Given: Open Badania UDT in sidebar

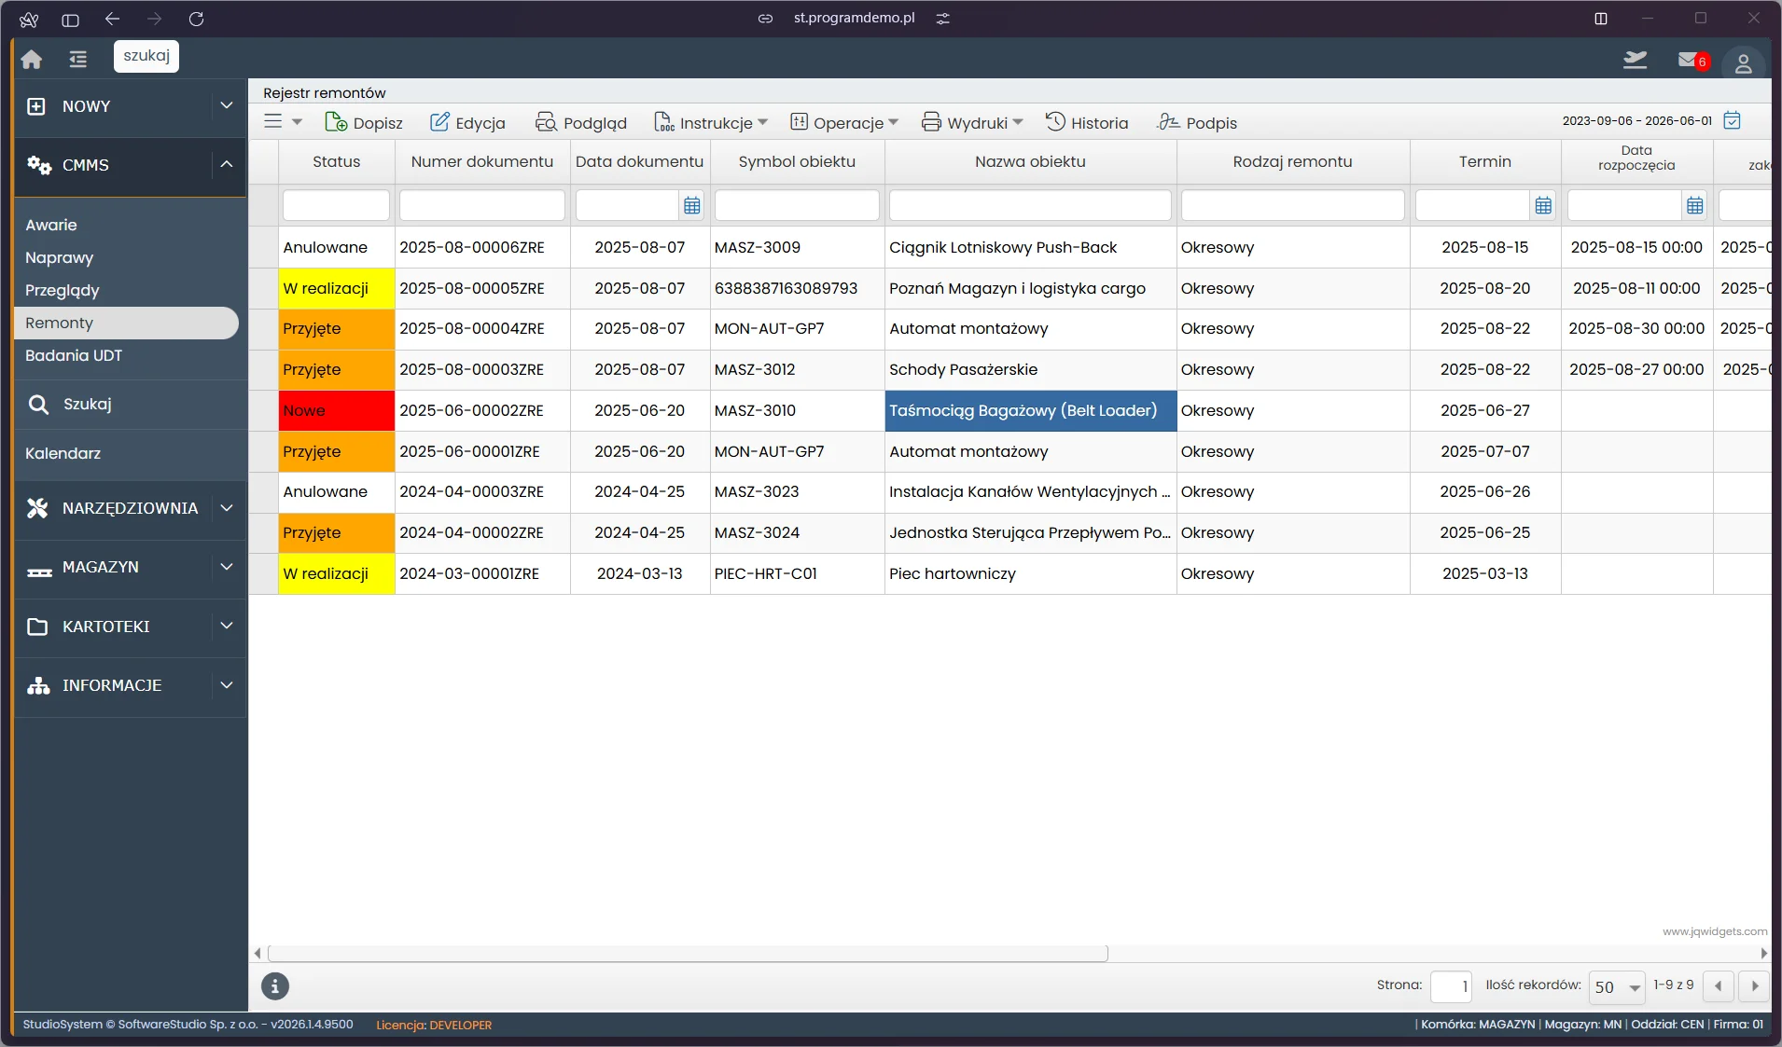Looking at the screenshot, I should click(74, 355).
